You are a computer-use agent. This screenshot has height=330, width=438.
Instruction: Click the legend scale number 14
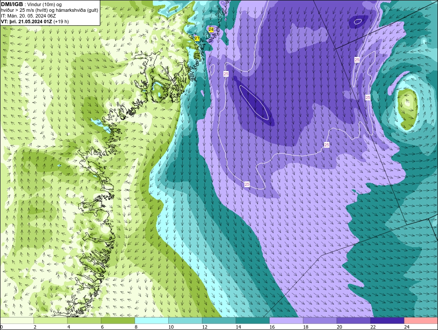pos(238,327)
